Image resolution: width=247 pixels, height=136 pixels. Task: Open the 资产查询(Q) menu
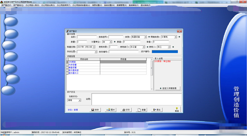(x=19, y=5)
